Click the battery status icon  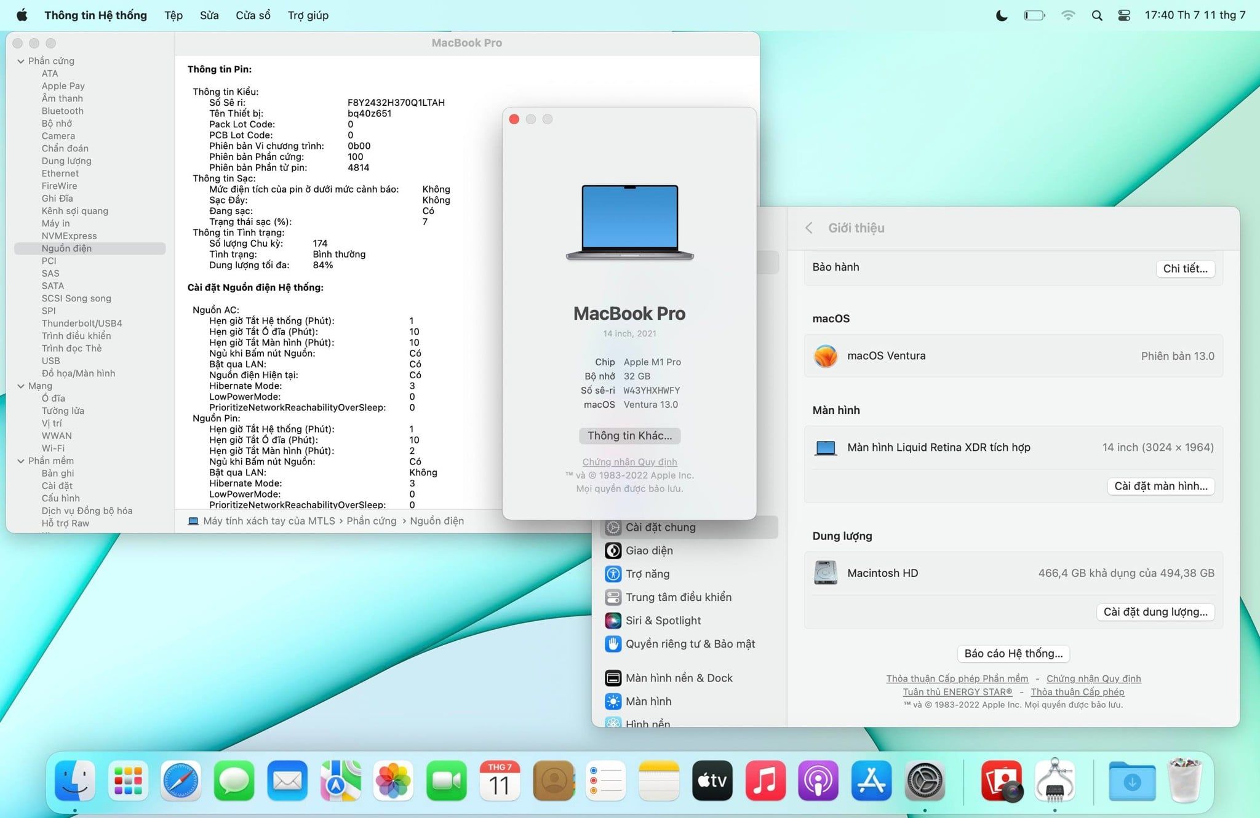coord(1034,15)
